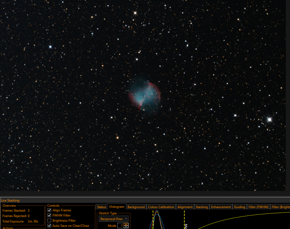
Task: Click the Total Exposure 2m 36s value
Action: click(33, 221)
